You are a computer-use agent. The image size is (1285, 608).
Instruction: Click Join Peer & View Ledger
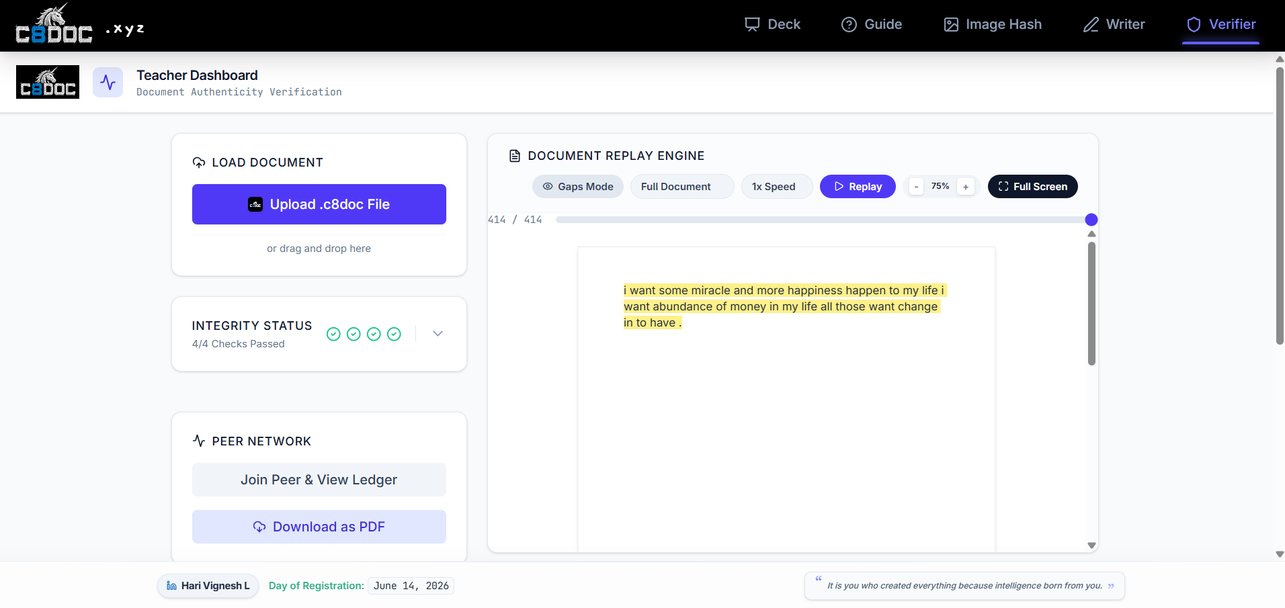click(x=319, y=480)
